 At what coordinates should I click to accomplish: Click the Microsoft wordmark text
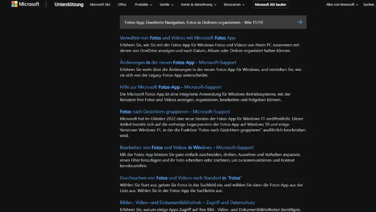pyautogui.click(x=29, y=4)
